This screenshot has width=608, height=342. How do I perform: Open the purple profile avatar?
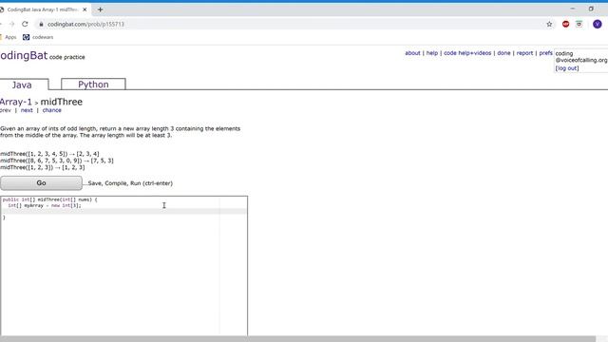pyautogui.click(x=598, y=24)
